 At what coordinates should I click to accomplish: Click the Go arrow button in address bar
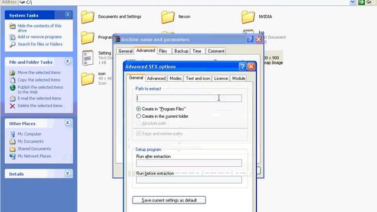pyautogui.click(x=361, y=2)
